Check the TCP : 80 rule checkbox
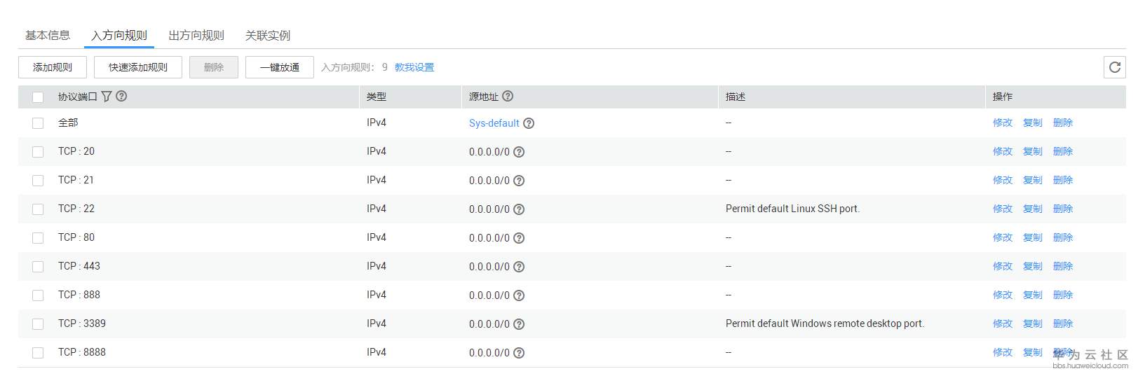This screenshot has height=376, width=1138. pos(38,238)
